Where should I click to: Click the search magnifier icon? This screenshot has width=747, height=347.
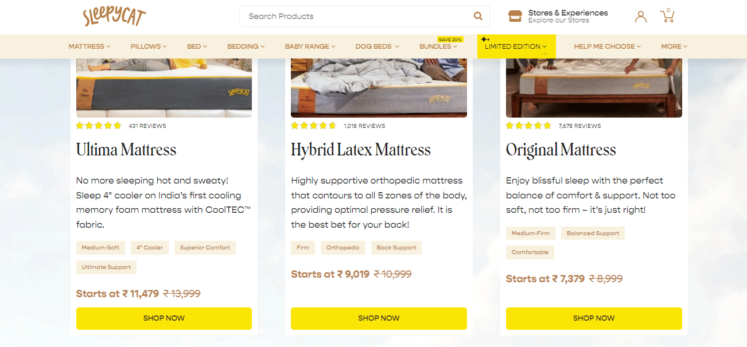pyautogui.click(x=478, y=16)
